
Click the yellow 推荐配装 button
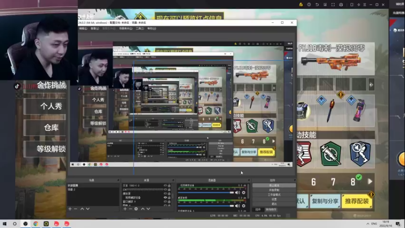pyautogui.click(x=357, y=201)
